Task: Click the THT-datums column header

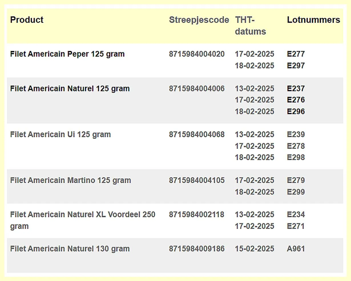Action: click(250, 25)
